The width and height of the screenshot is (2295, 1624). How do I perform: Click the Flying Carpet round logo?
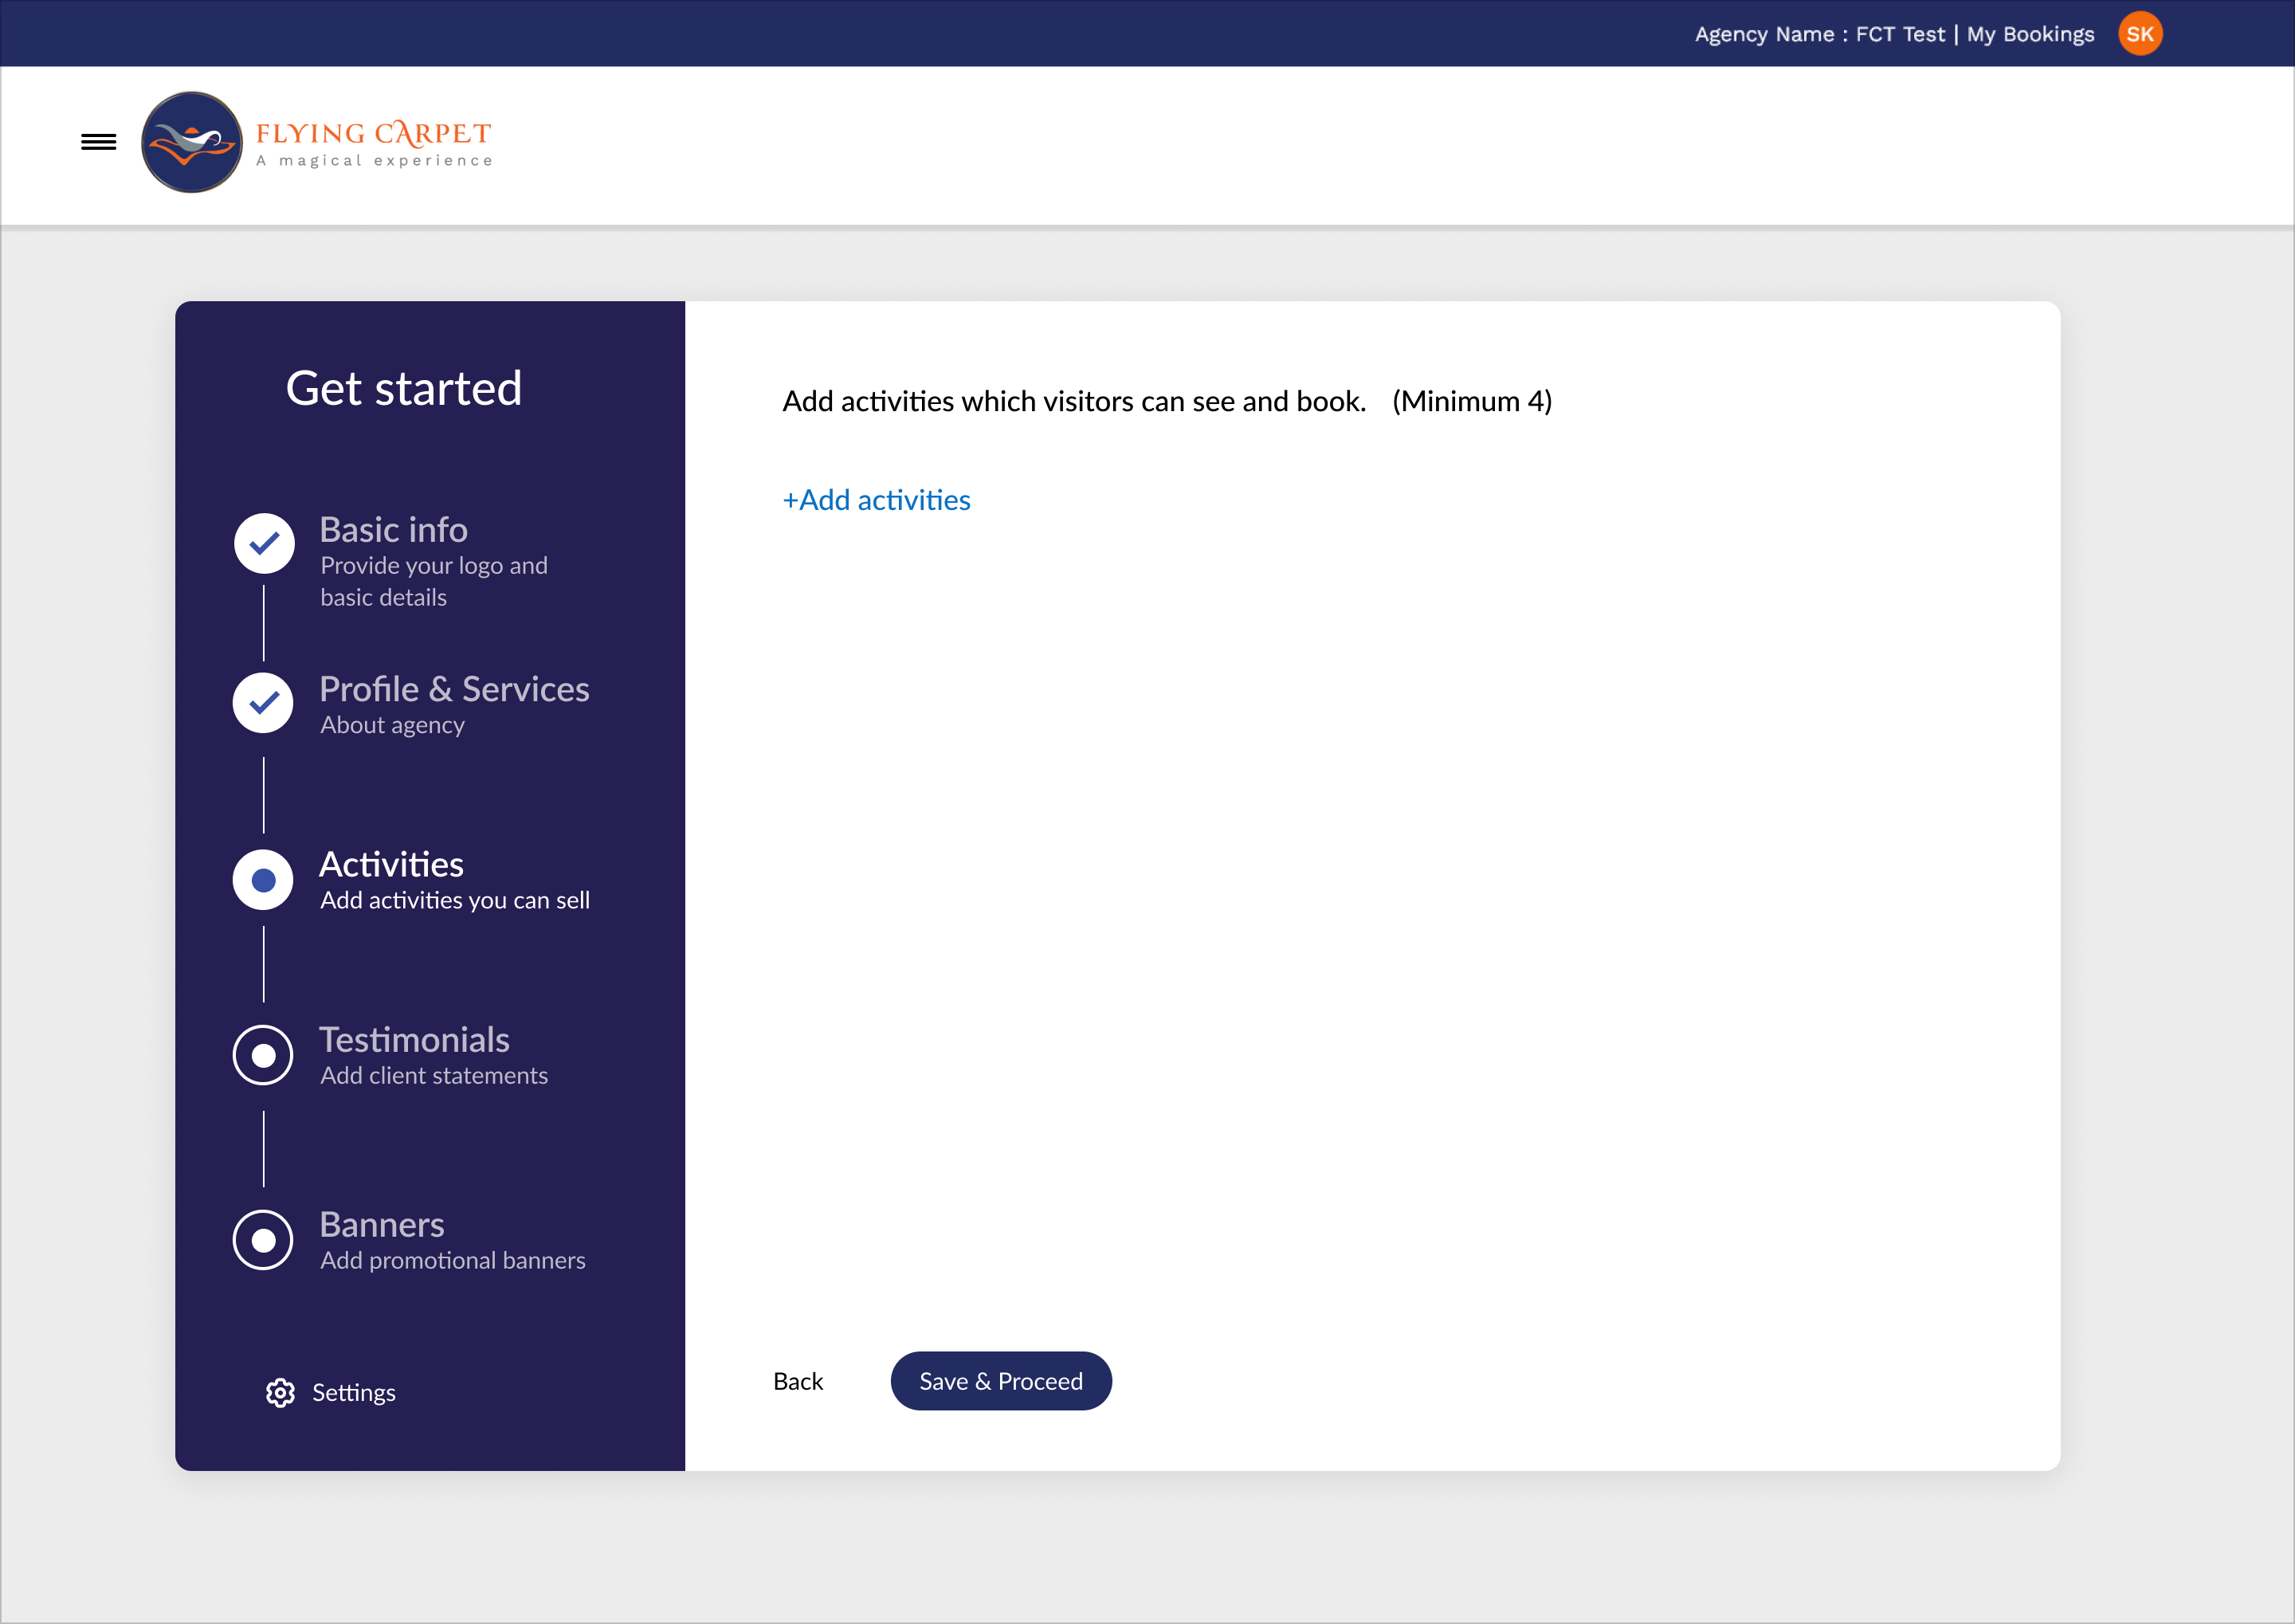(192, 142)
